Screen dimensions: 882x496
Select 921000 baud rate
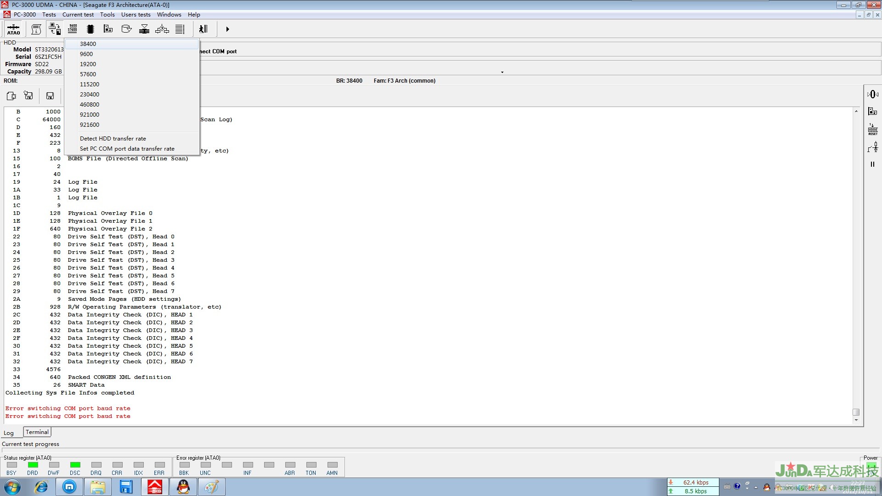pyautogui.click(x=132, y=115)
